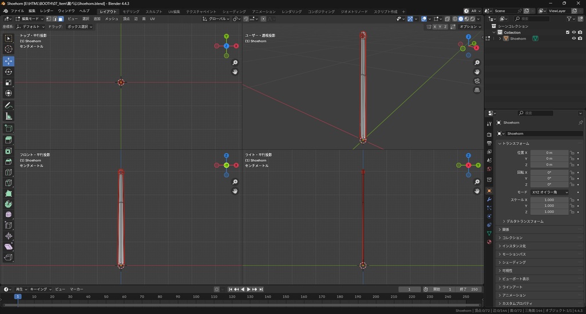Screen dimensions: 586x314
Task: Activate the Annotate tool
Action: point(8,106)
